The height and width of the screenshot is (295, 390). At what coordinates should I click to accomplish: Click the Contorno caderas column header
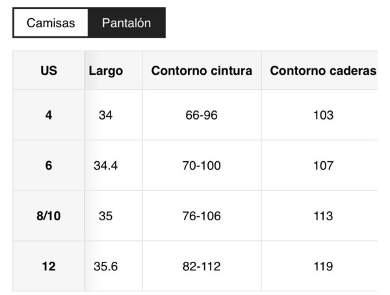coord(322,70)
